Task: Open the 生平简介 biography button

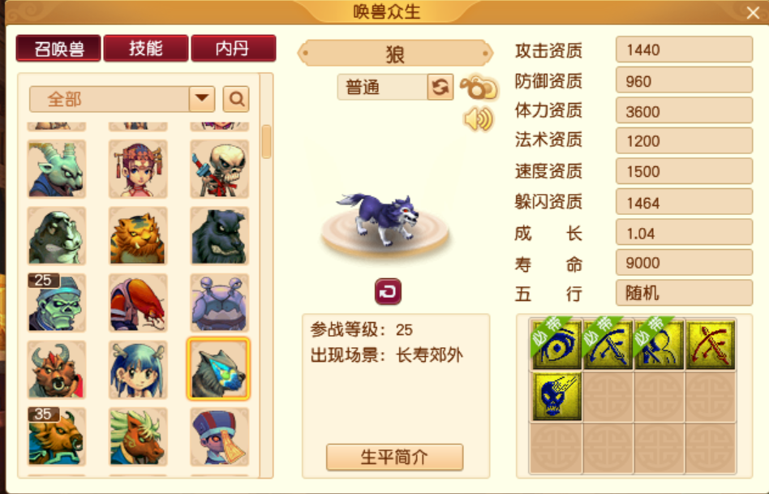Action: pos(394,457)
